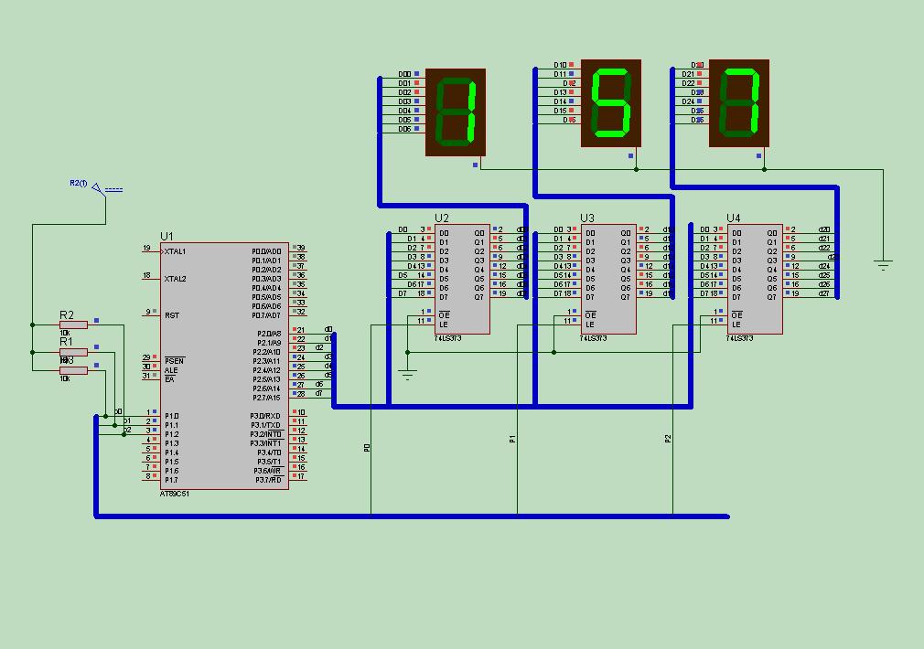The height and width of the screenshot is (649, 924).
Task: Click the seven-segment display showing digit 5
Action: tap(611, 103)
